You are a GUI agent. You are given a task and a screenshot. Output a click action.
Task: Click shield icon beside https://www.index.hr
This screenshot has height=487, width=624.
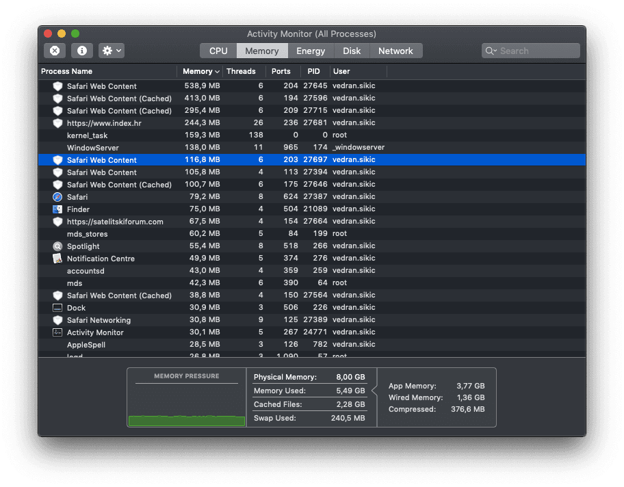[57, 123]
